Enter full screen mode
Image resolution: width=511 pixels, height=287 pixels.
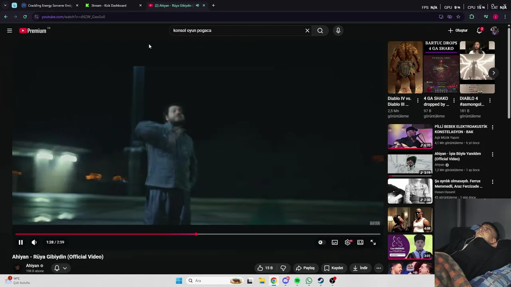pos(373,242)
